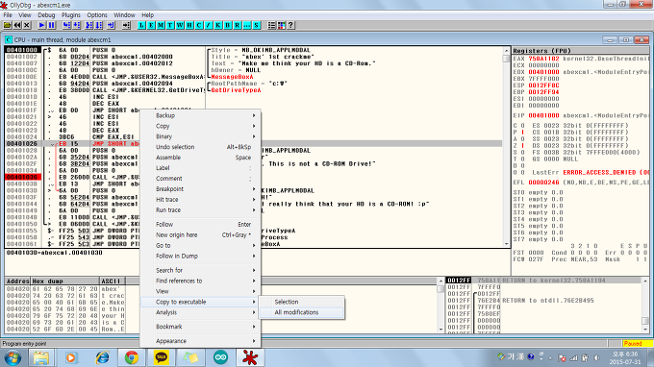The width and height of the screenshot is (654, 367).
Task: Click the Step over toolbar icon
Action: tap(77, 25)
